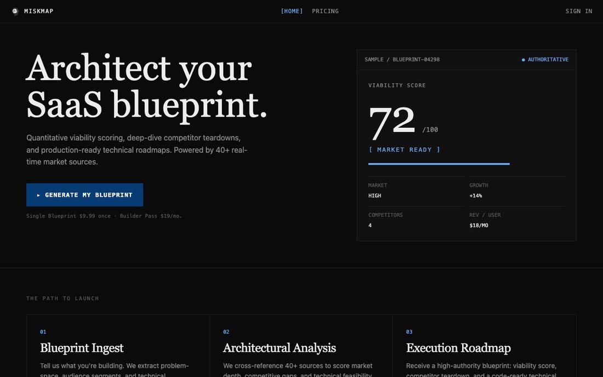
Task: Click the viability score progress bar
Action: (439, 164)
